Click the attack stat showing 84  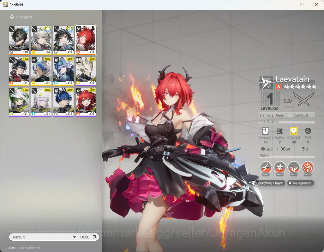285,149
